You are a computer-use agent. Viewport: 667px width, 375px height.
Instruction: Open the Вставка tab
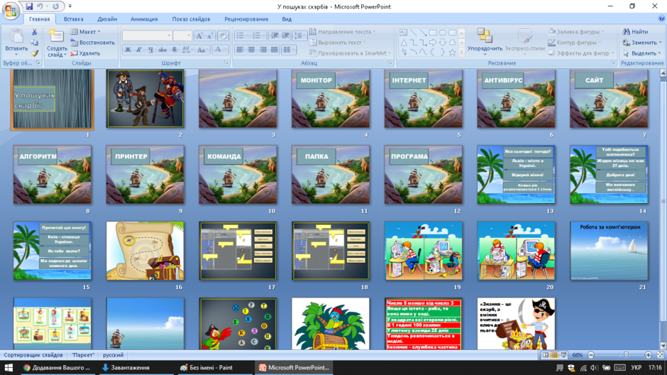coord(74,19)
